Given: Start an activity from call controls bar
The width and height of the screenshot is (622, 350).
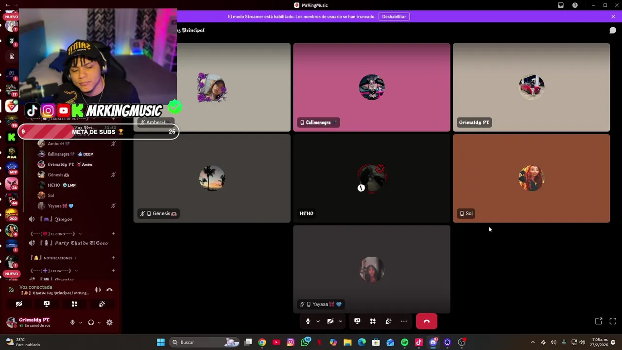Looking at the screenshot, I should (373, 321).
